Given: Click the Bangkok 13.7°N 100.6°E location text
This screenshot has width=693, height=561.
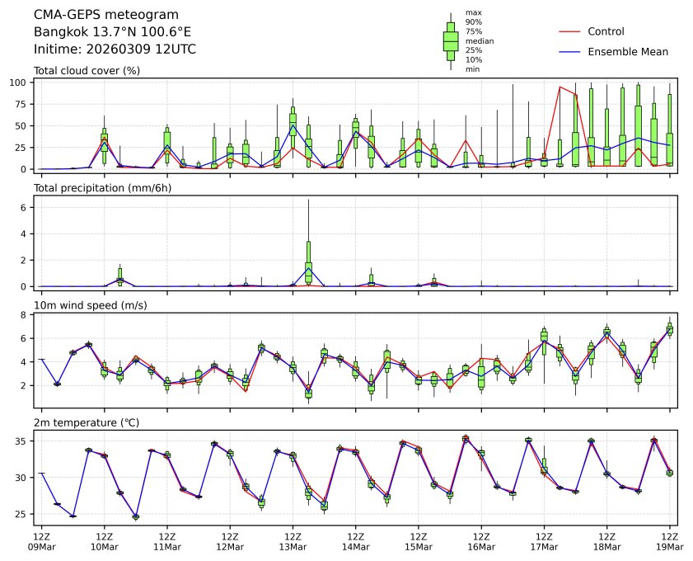Looking at the screenshot, I should [x=112, y=31].
